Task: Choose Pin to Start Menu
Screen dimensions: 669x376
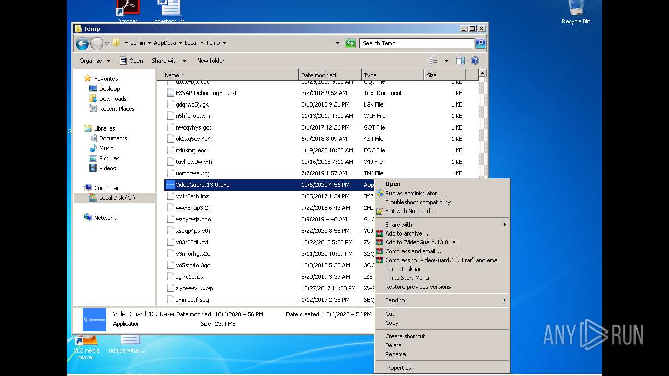Action: [442, 278]
